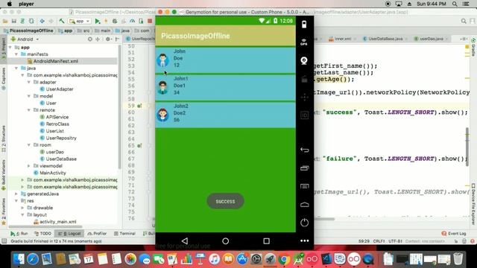Open Safari from the Dock

tap(33, 259)
